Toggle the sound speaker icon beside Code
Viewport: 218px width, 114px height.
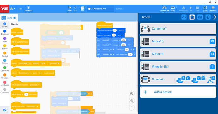[x=15, y=18]
